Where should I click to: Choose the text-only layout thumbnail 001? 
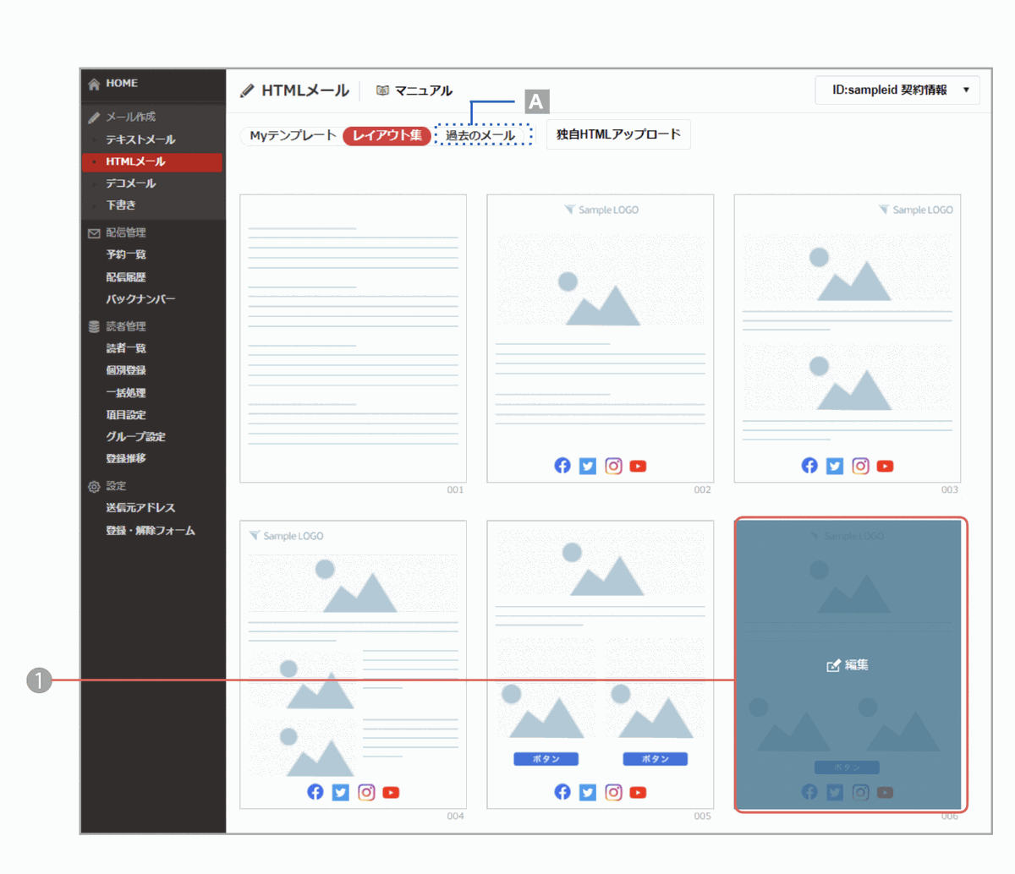[x=353, y=338]
